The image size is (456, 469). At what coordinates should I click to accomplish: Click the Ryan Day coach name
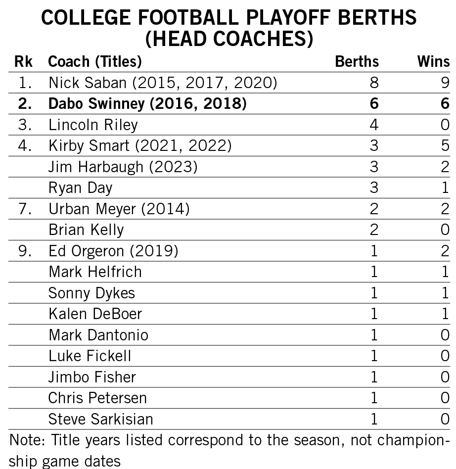click(81, 188)
